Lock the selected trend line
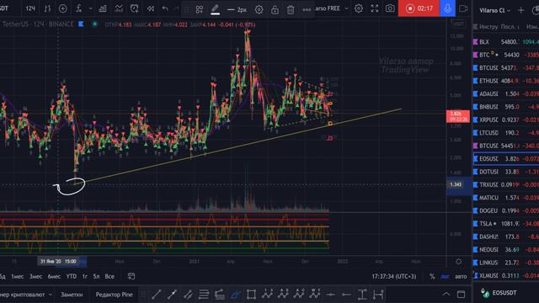The height and width of the screenshot is (303, 539). (x=275, y=9)
